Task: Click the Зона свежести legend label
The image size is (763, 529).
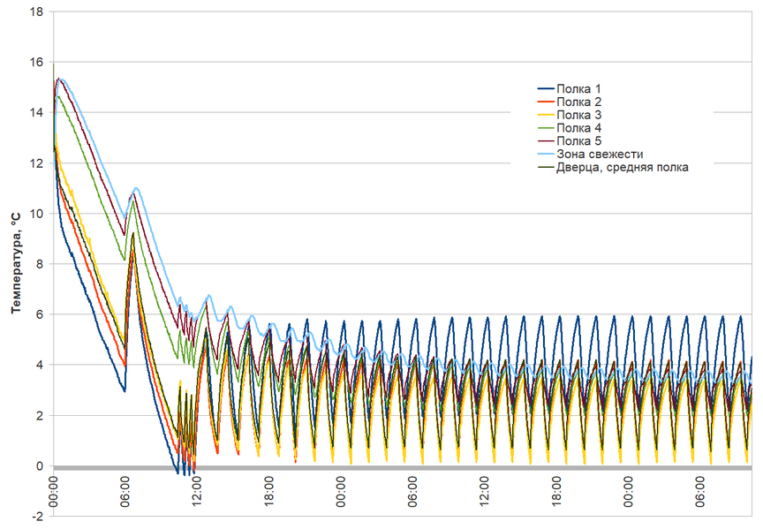Action: 600,155
